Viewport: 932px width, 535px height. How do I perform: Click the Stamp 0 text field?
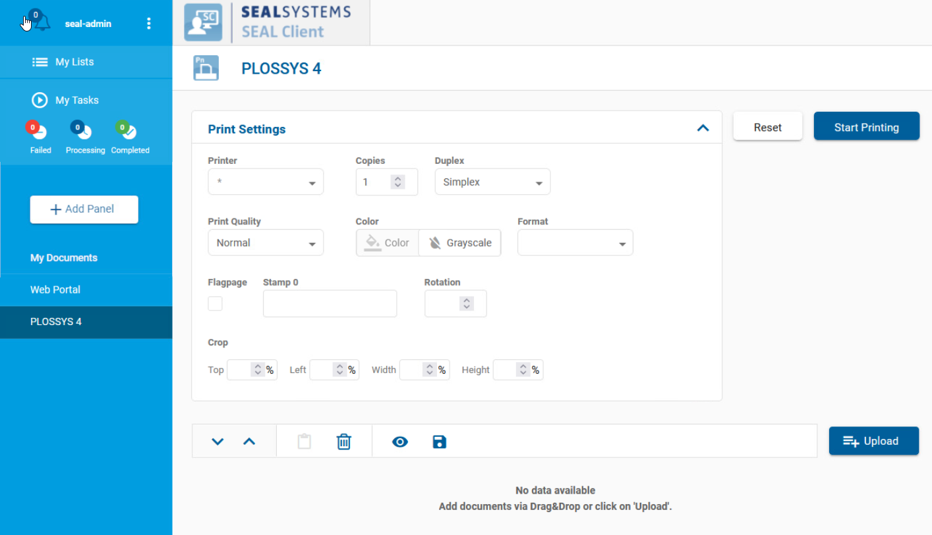(x=330, y=303)
